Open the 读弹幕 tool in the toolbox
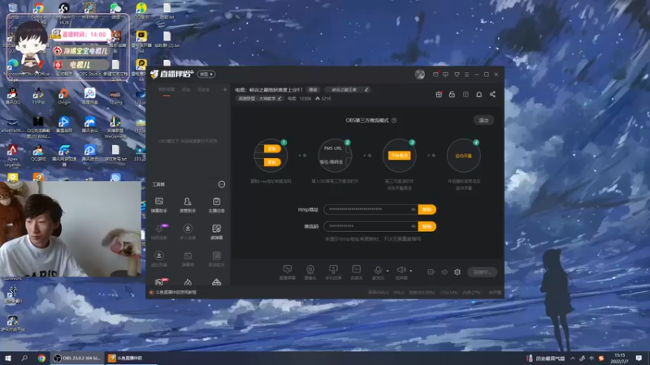Image resolution: width=650 pixels, height=365 pixels. pos(216,232)
